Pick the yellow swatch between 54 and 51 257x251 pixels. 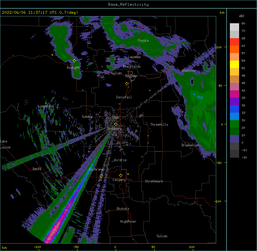tap(234, 64)
